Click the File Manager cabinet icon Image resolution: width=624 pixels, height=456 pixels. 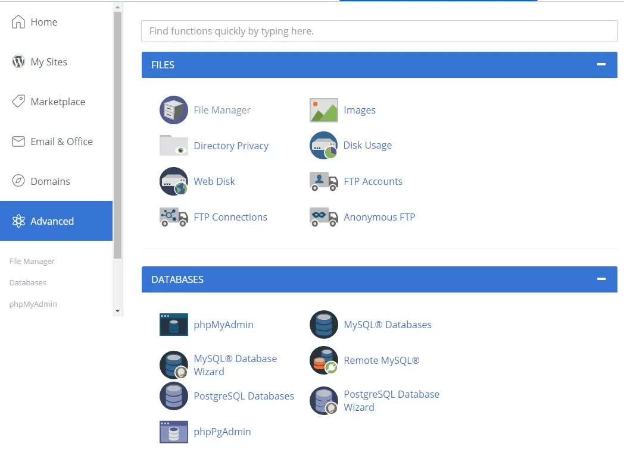(173, 110)
